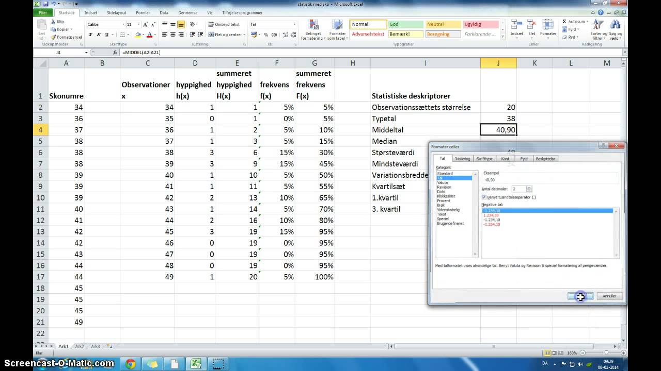Click the Chrome icon in the taskbar
Image resolution: width=661 pixels, height=371 pixels.
[130, 364]
